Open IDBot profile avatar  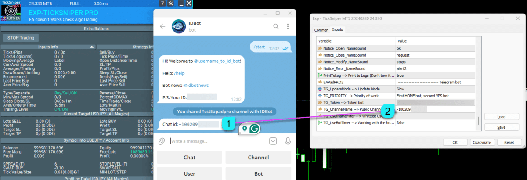click(177, 26)
